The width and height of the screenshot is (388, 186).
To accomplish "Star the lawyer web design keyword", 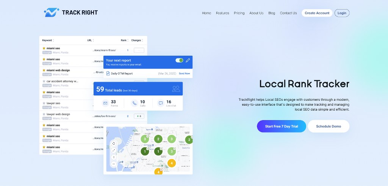I will 44,114.
